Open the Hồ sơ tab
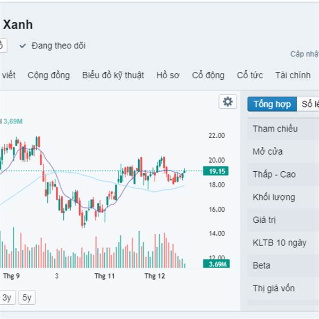The height and width of the screenshot is (319, 319). (167, 75)
